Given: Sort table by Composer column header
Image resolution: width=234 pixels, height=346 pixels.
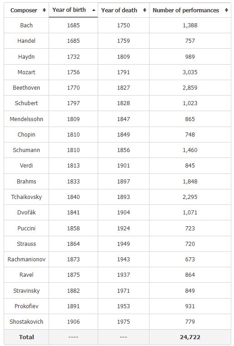Looking at the screenshot, I should (24, 10).
